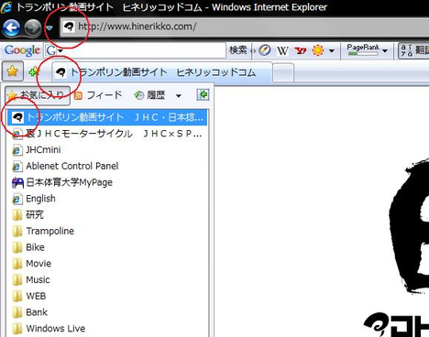Select the お気に入り favorites tab

[x=38, y=95]
